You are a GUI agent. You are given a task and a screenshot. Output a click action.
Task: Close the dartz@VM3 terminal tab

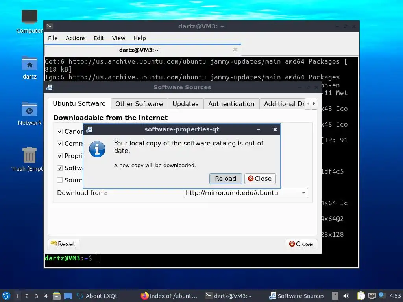235,50
